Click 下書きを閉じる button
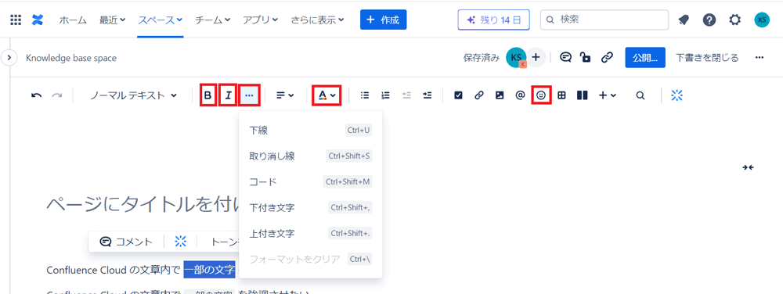783x294 pixels. (x=707, y=58)
